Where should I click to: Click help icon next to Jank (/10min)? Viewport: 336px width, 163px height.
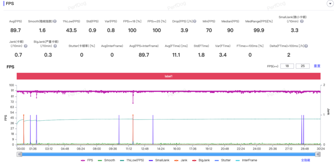tap(26, 46)
